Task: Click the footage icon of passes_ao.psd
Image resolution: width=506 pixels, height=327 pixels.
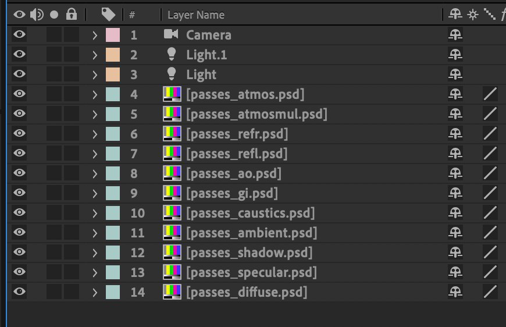Action: [172, 173]
